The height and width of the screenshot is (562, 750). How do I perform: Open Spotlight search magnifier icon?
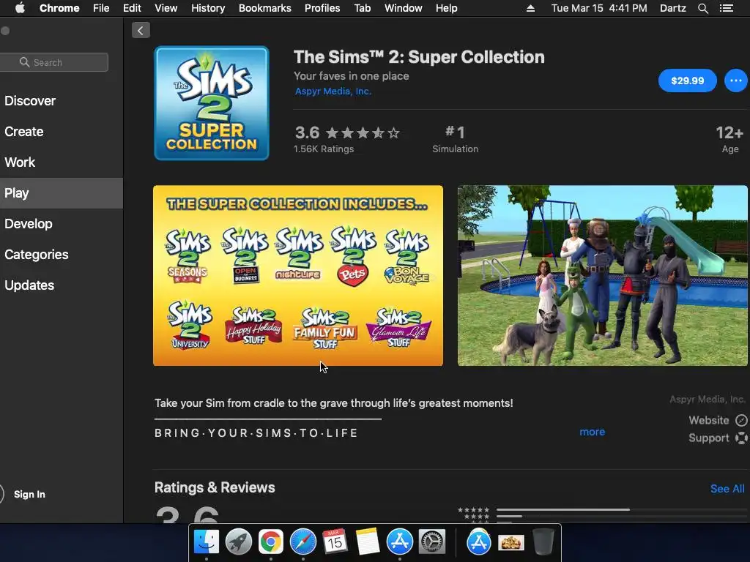click(x=702, y=8)
